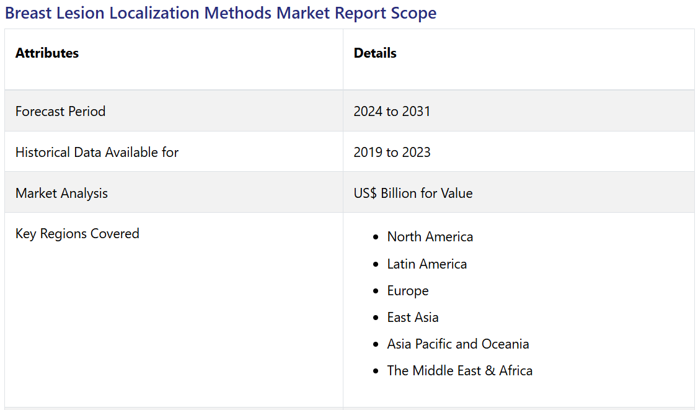Click Europe in the regions list
Viewport: 698px width, 410px height.
(x=408, y=291)
